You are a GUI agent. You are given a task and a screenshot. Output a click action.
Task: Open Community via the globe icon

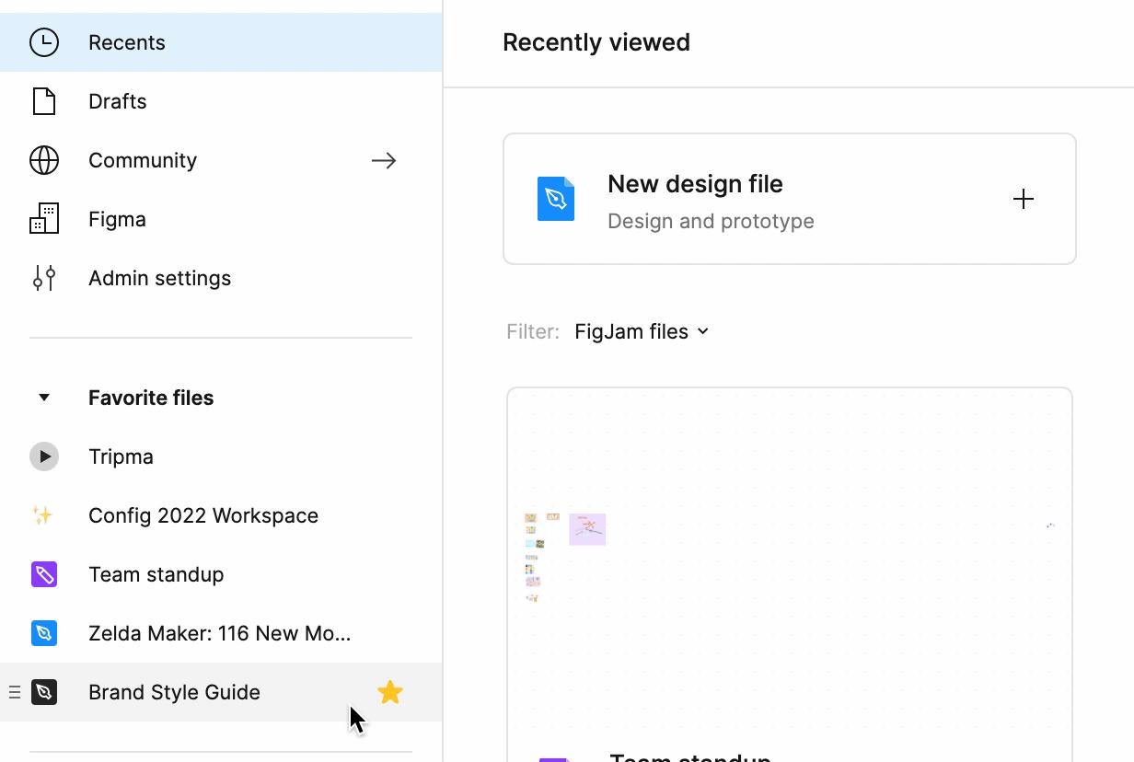(x=43, y=160)
